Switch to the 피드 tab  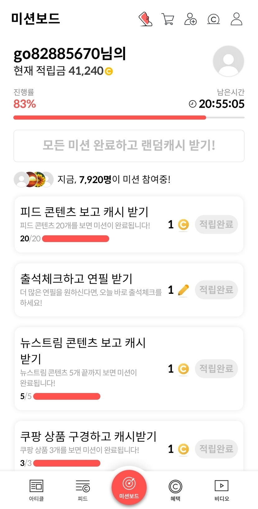pos(83,490)
